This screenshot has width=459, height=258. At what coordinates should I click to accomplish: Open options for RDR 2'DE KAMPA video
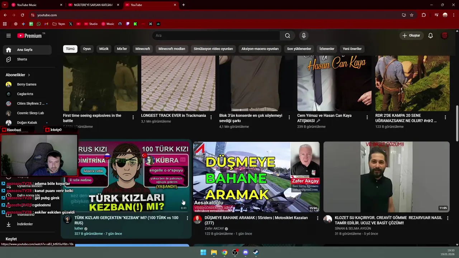tap(445, 117)
